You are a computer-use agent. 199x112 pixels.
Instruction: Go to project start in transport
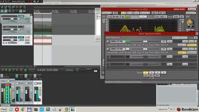coord(2,70)
